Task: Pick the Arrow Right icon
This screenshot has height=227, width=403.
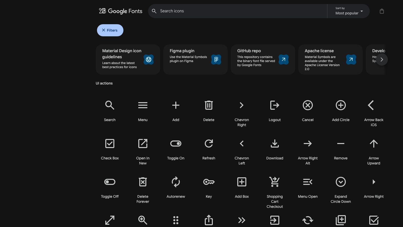Action: [x=374, y=182]
